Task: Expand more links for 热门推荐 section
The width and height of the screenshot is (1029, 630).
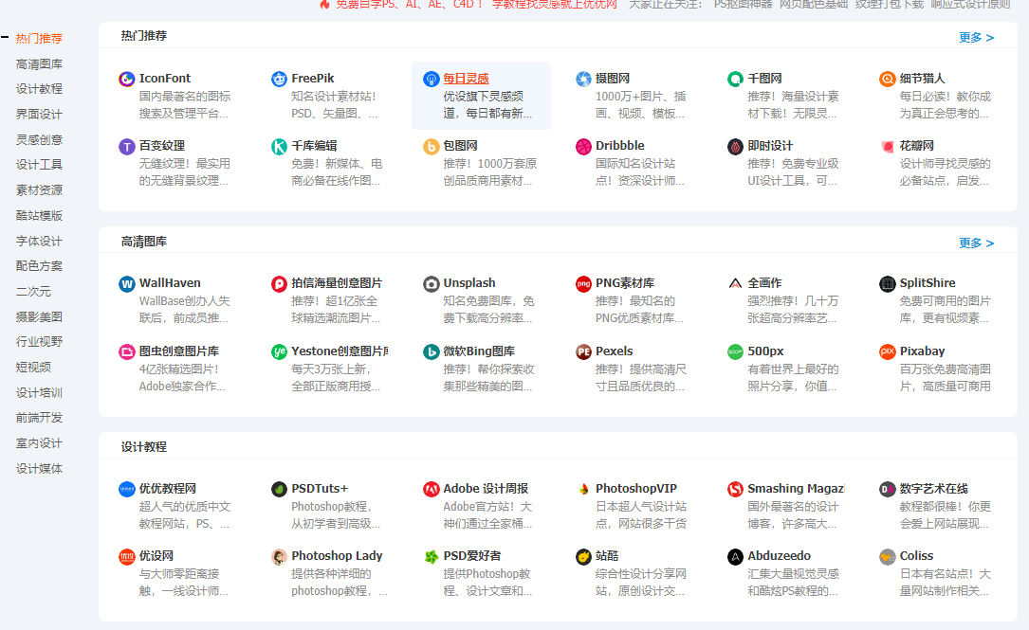Action: (x=976, y=38)
